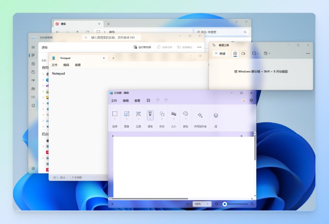
Task: Open the 查看 menu in Notepad
Action: point(78,65)
